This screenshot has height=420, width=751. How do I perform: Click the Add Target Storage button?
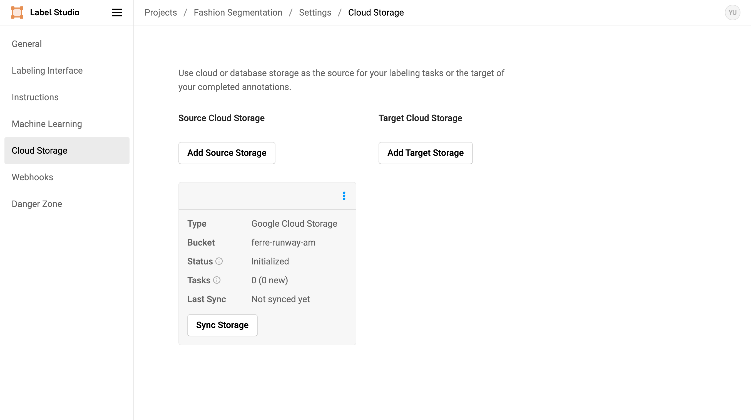425,153
